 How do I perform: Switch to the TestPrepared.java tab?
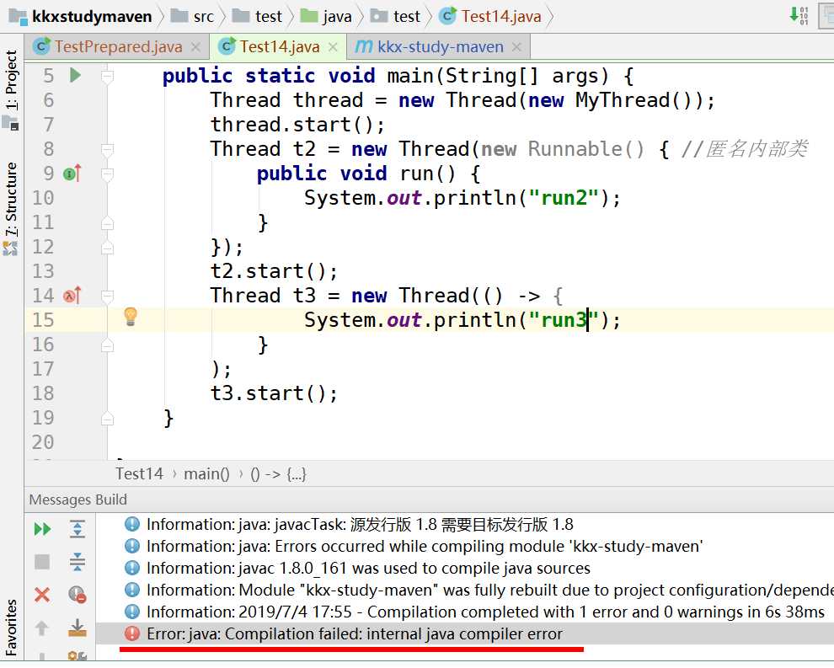pos(118,47)
